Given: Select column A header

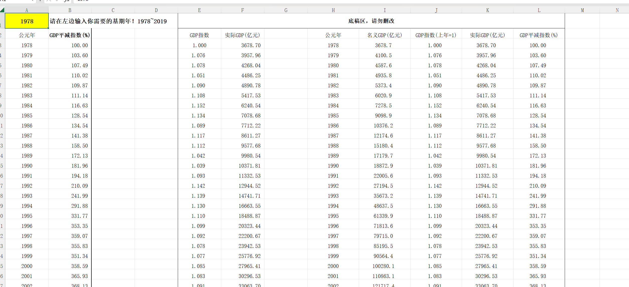Looking at the screenshot, I should tap(27, 10).
